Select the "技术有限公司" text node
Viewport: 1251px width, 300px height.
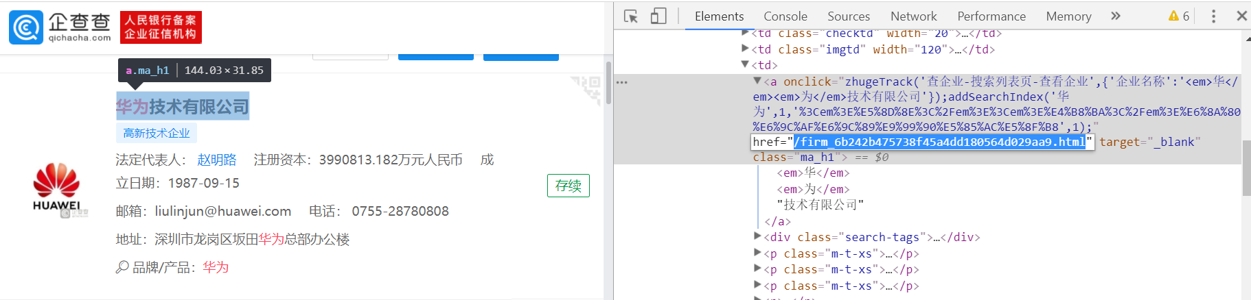tap(820, 205)
